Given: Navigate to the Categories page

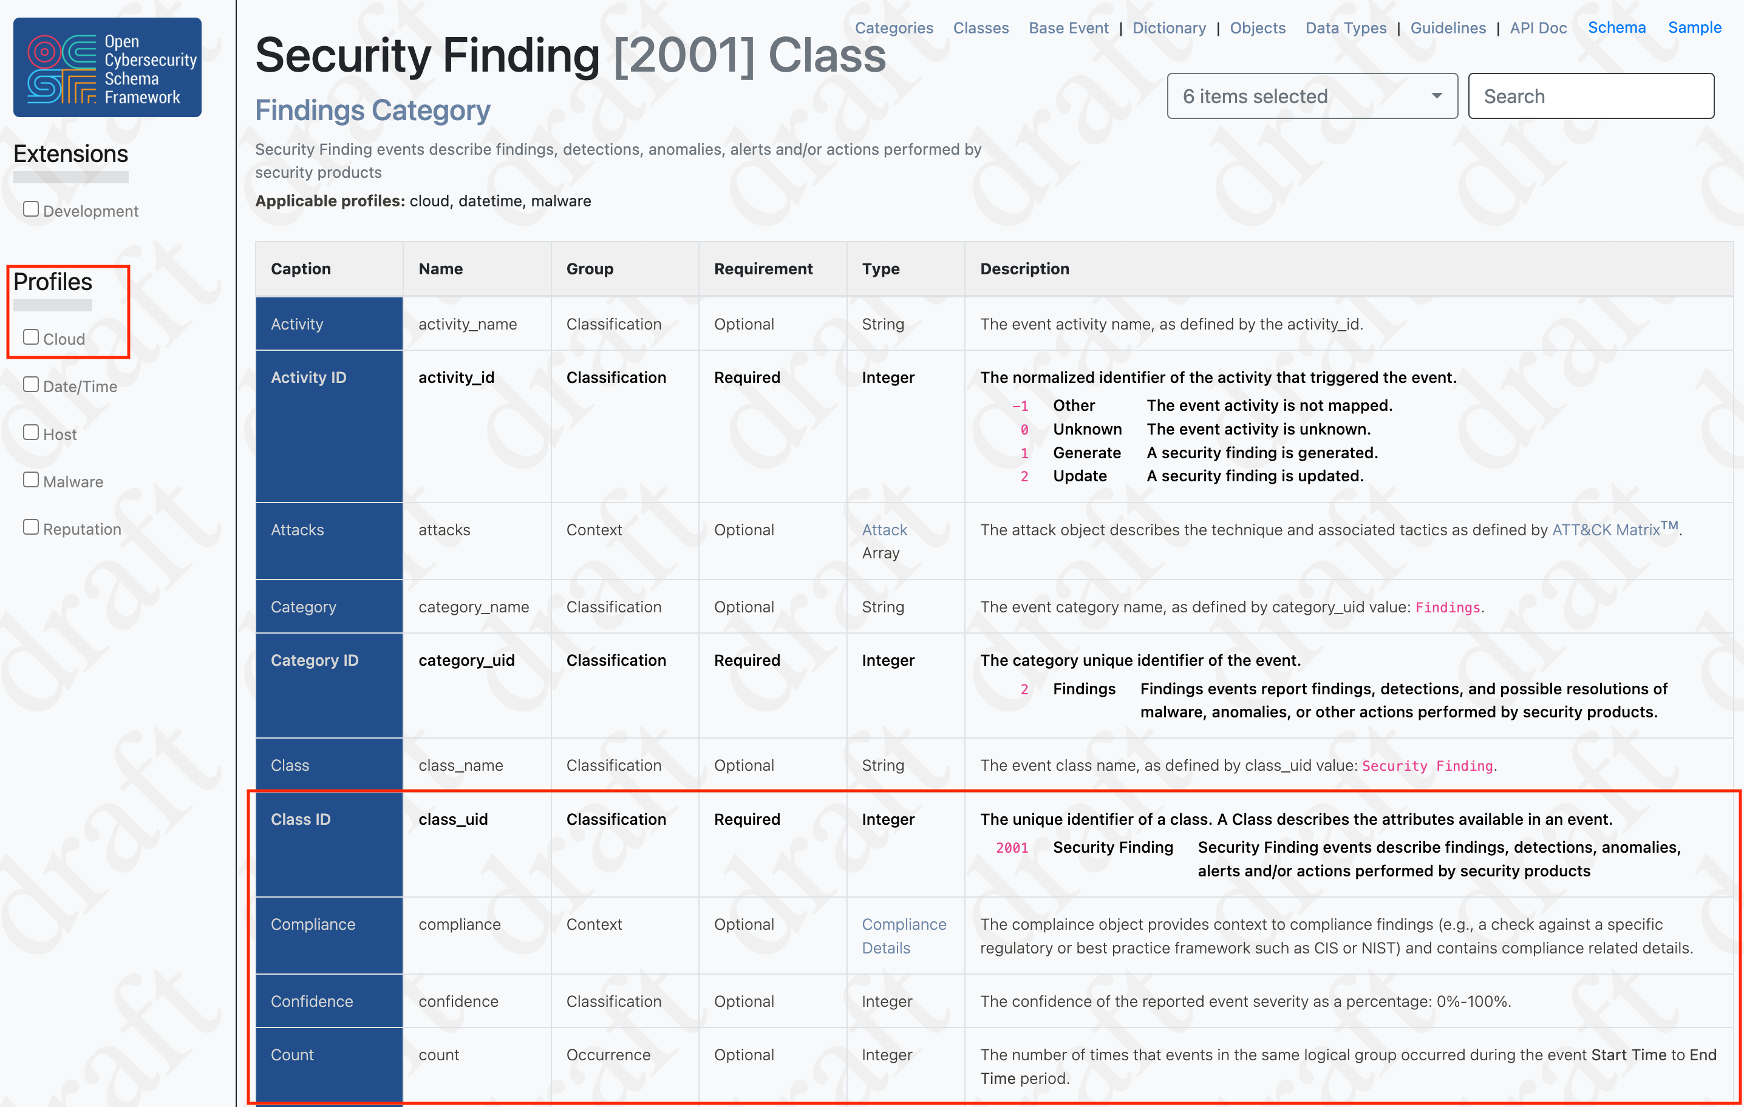Looking at the screenshot, I should 894,27.
